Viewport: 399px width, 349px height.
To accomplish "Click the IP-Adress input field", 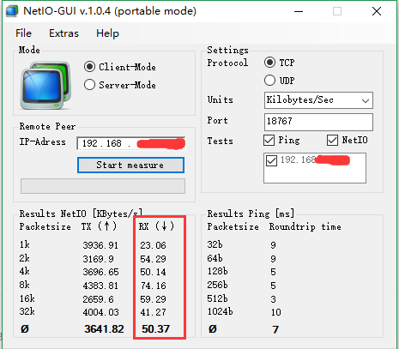I will coord(131,143).
